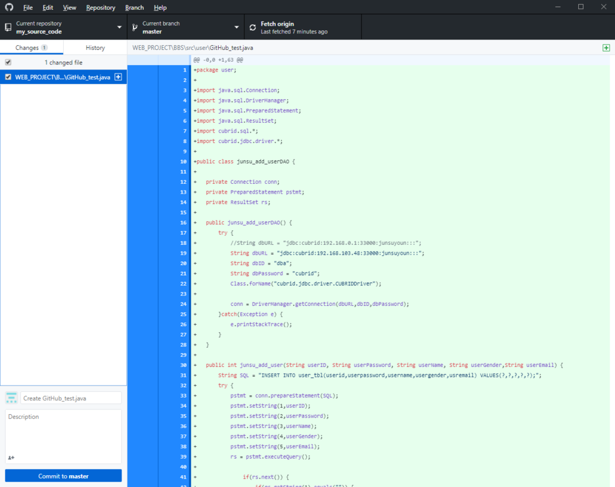Click the repository icon beside Current repository
Image resolution: width=615 pixels, height=487 pixels.
pos(9,27)
